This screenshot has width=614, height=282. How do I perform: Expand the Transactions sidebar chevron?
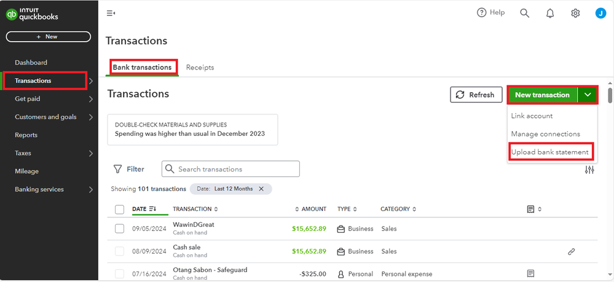point(91,81)
